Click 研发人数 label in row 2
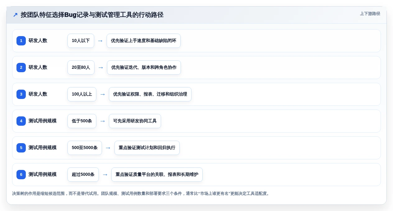The width and height of the screenshot is (393, 211). click(38, 68)
